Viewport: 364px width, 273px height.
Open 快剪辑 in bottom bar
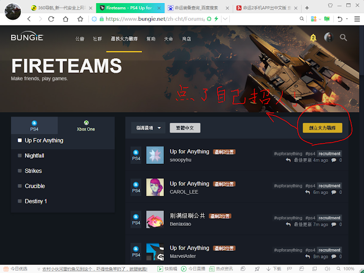click(x=167, y=269)
